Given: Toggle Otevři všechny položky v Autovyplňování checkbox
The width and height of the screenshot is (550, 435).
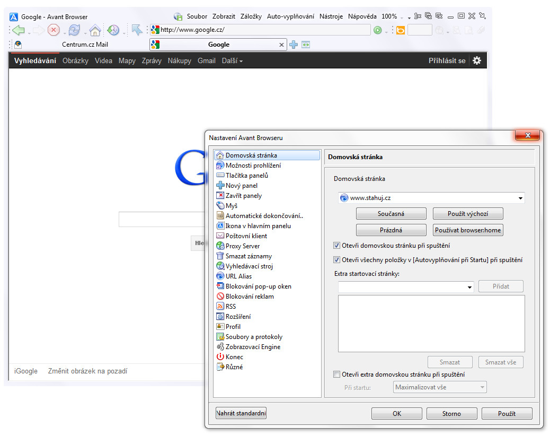Looking at the screenshot, I should coord(337,260).
